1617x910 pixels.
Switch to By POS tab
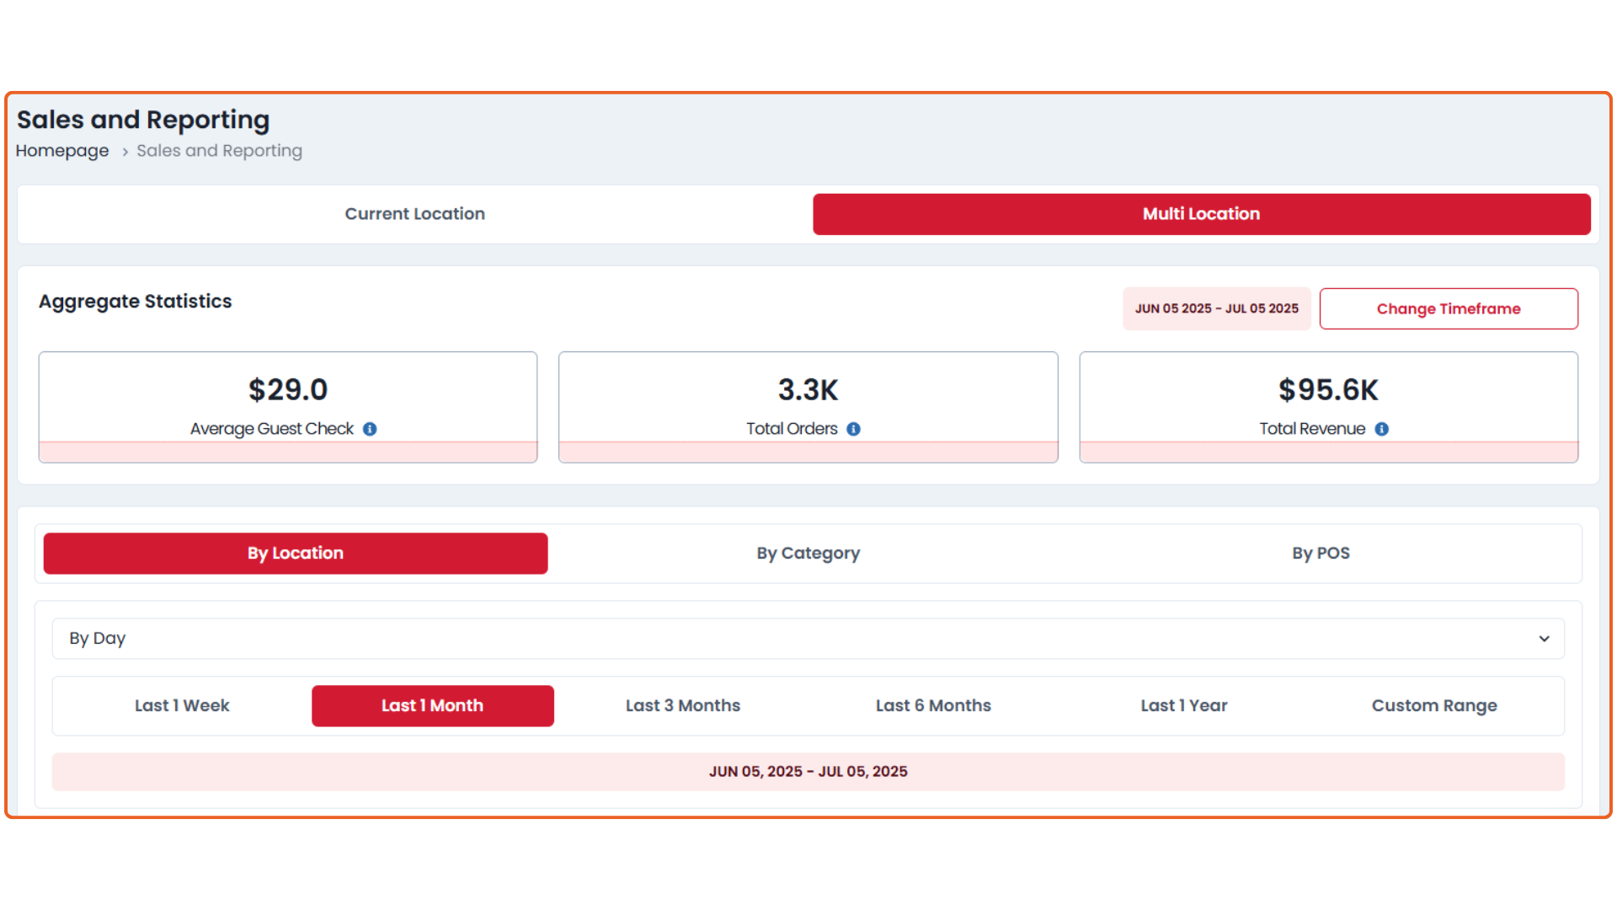point(1321,554)
